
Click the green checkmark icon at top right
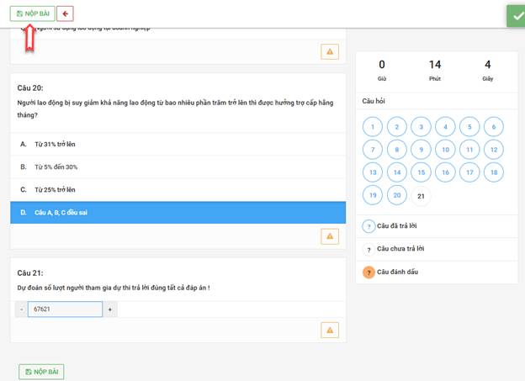click(x=516, y=16)
